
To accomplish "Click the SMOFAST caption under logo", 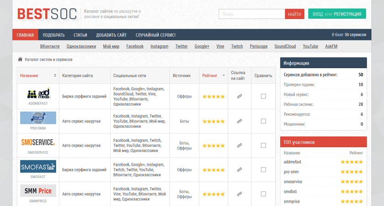I will [x=38, y=177].
